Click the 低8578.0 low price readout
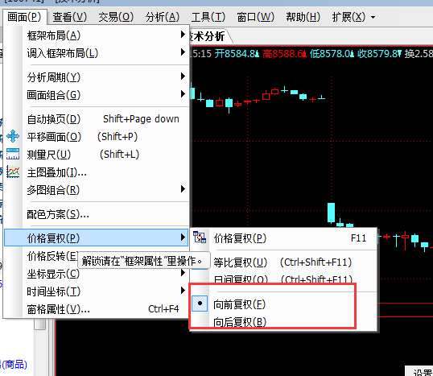The width and height of the screenshot is (433, 376). point(332,53)
